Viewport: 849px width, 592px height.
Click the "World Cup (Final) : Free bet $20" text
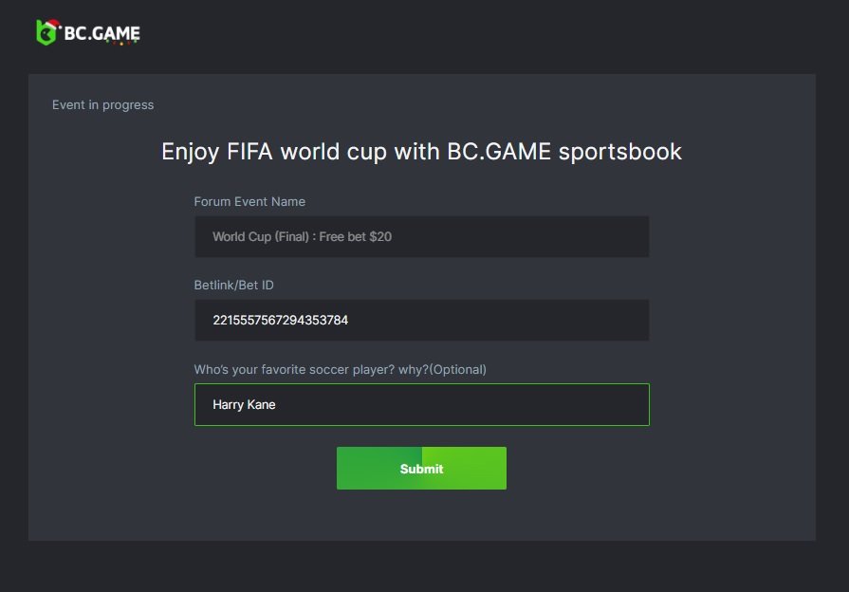[x=302, y=237]
